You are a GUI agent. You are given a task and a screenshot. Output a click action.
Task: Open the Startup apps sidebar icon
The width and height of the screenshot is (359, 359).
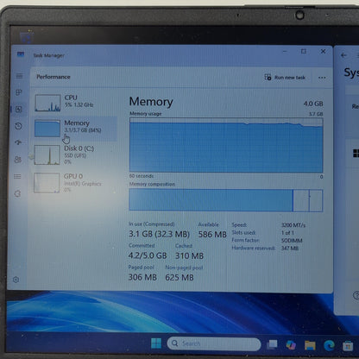pyautogui.click(x=18, y=142)
